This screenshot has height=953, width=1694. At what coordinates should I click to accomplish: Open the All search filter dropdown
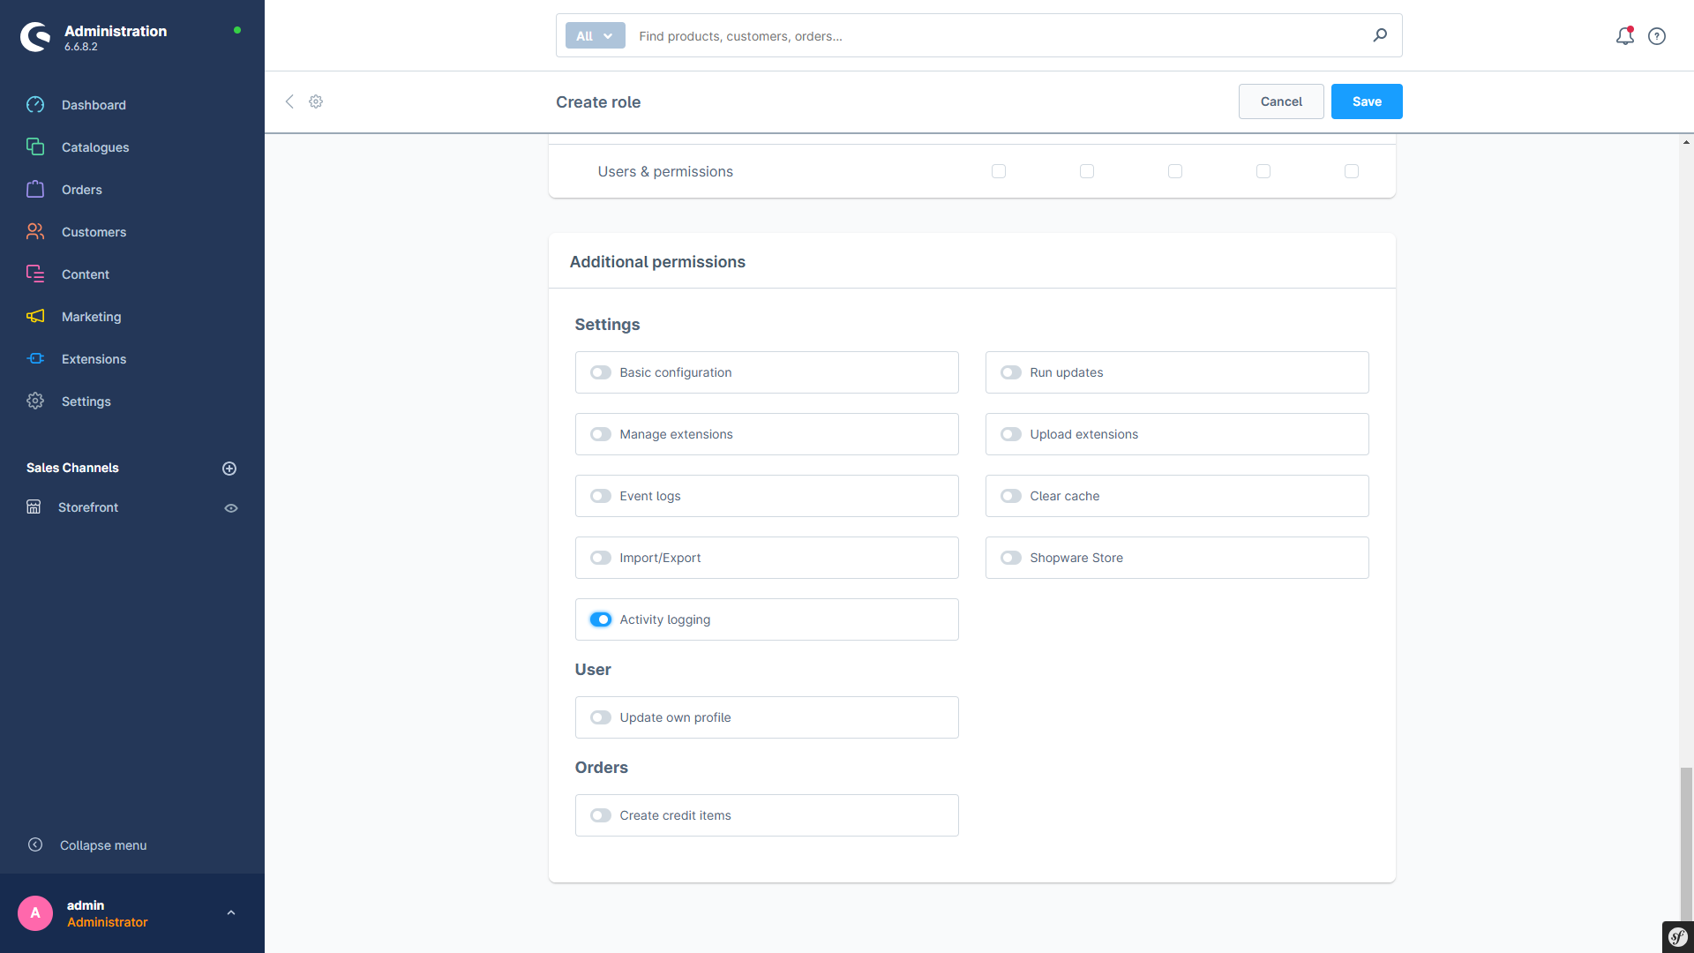(x=596, y=36)
